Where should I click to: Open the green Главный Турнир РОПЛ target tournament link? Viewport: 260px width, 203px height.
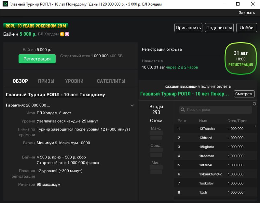point(185,94)
